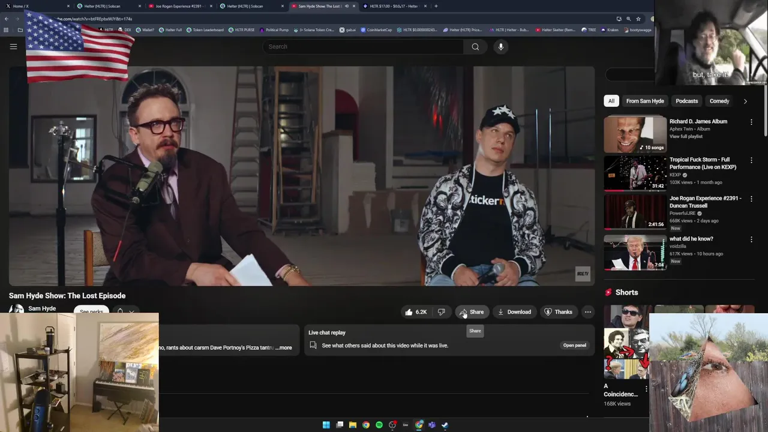Open live chat replay with Open panel
This screenshot has width=768, height=432.
[574, 346]
